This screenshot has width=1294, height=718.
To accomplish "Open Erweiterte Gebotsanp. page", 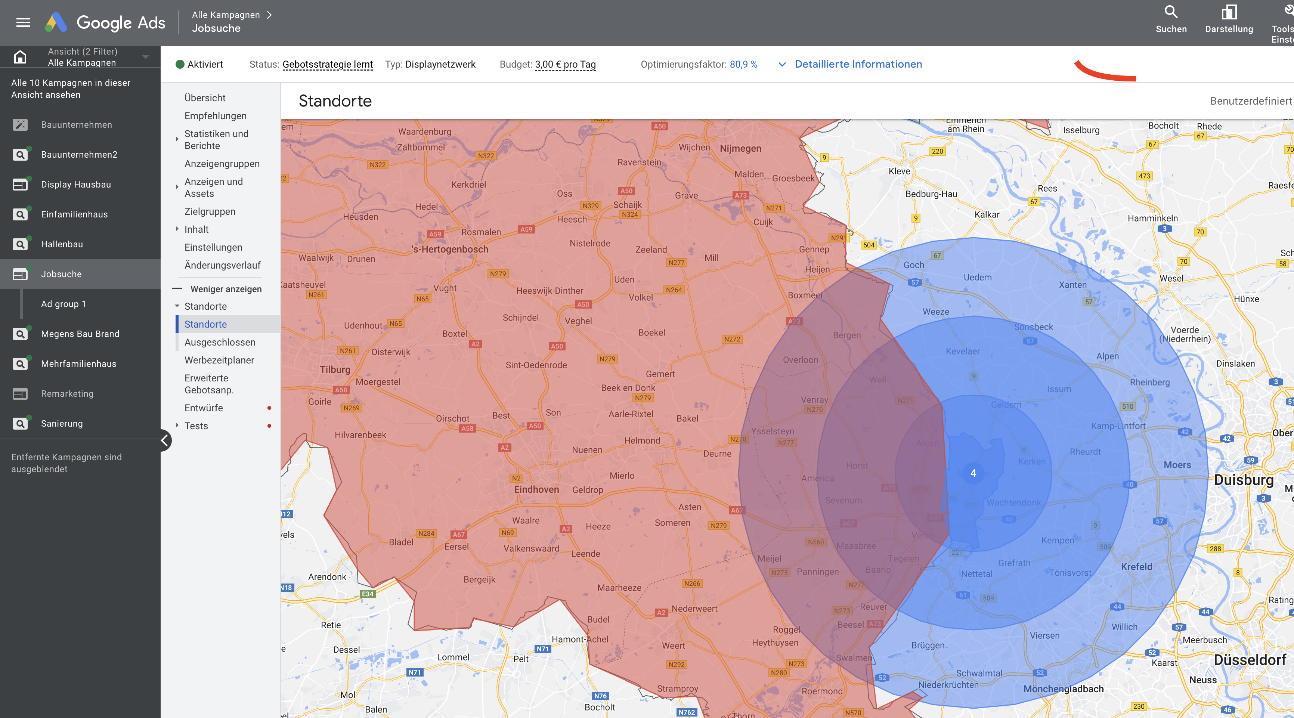I will click(209, 384).
